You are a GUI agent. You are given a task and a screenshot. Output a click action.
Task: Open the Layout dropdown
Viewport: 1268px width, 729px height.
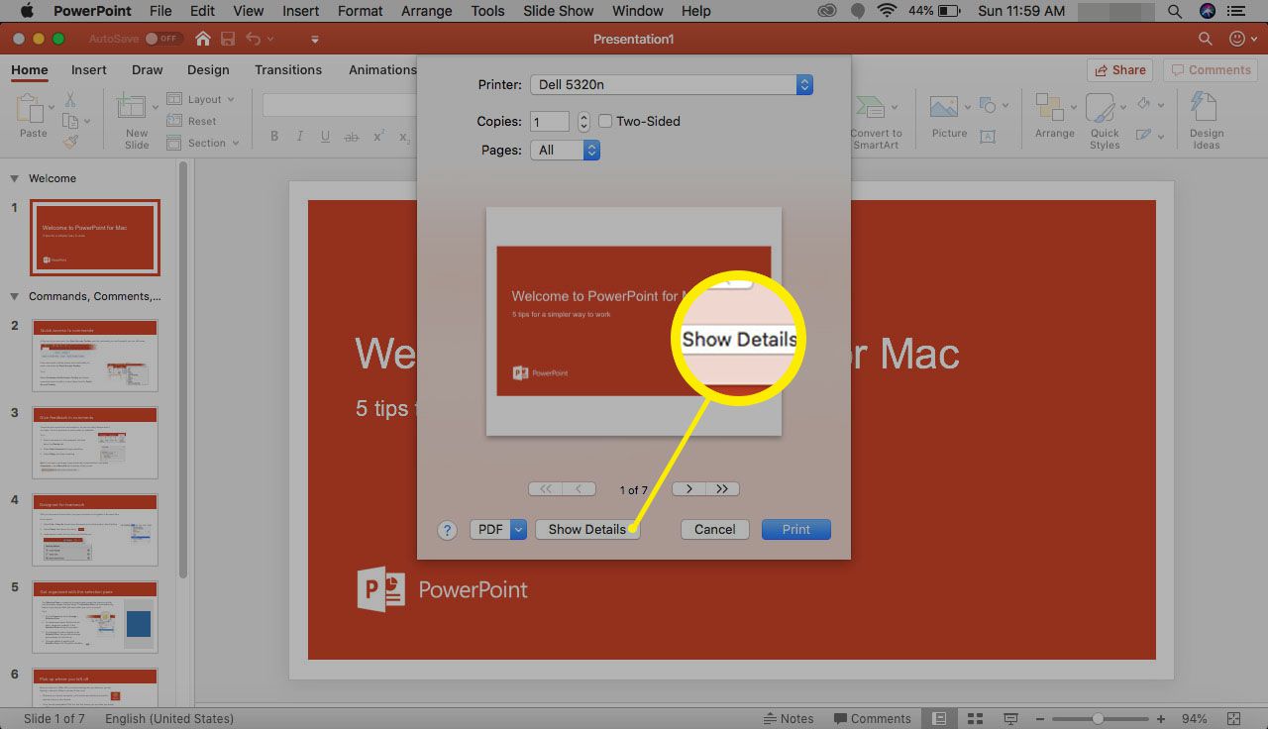pos(201,99)
